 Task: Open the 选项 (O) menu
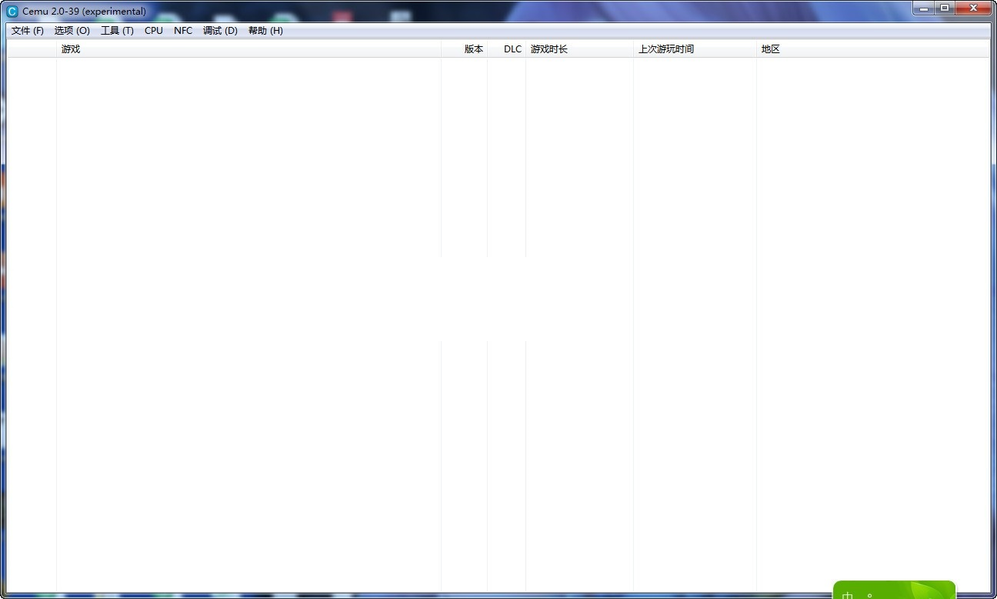tap(72, 31)
